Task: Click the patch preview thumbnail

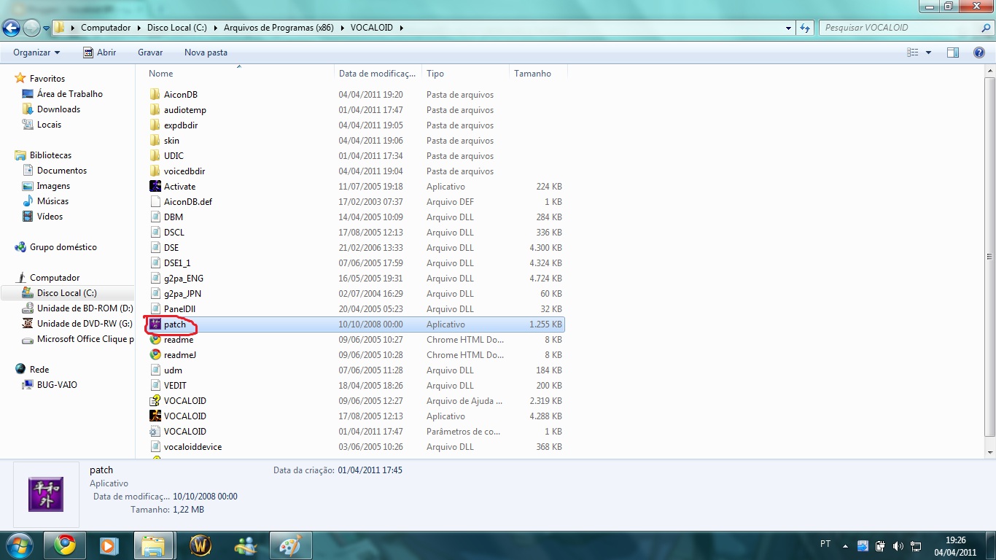Action: click(46, 494)
